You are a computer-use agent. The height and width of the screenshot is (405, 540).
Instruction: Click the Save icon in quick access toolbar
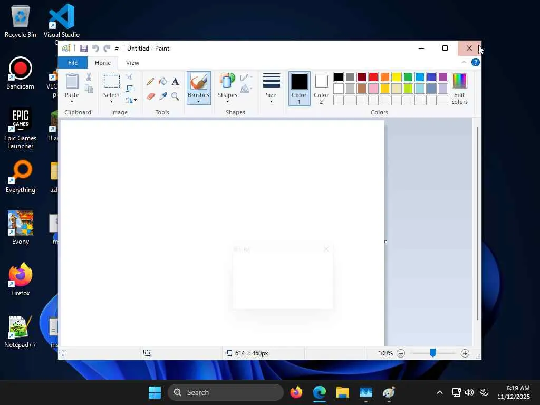click(84, 49)
